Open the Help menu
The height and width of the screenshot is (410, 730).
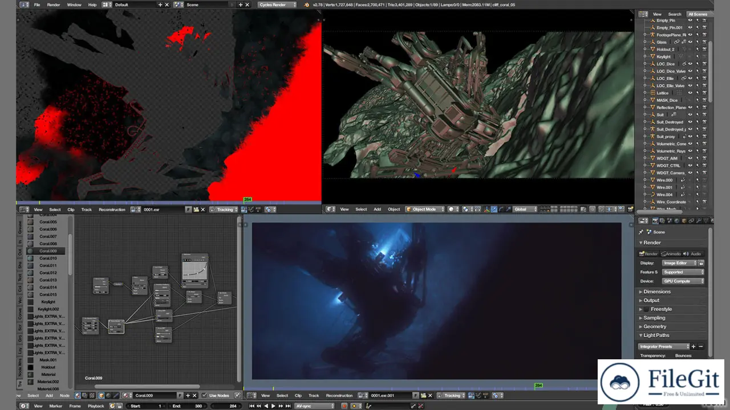tap(92, 5)
